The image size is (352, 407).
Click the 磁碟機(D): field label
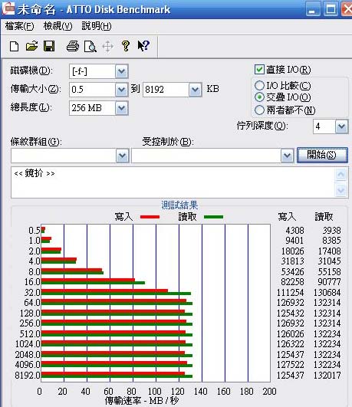[31, 71]
